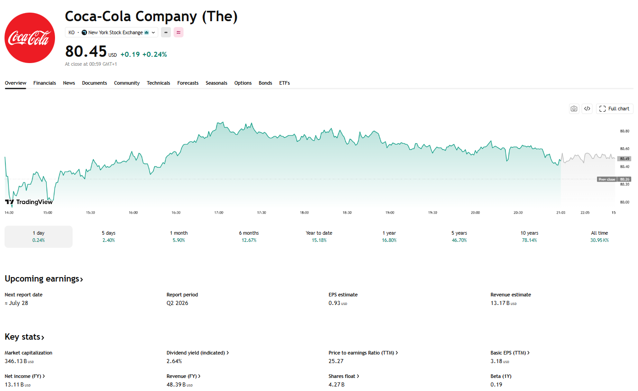Select the 1 day chart range
638x391 pixels.
click(38, 236)
